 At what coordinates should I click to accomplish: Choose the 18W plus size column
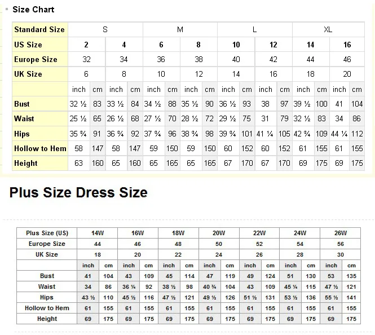(x=178, y=233)
